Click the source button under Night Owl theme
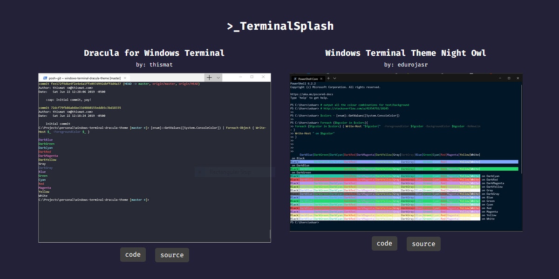This screenshot has height=279, width=559. 423,243
